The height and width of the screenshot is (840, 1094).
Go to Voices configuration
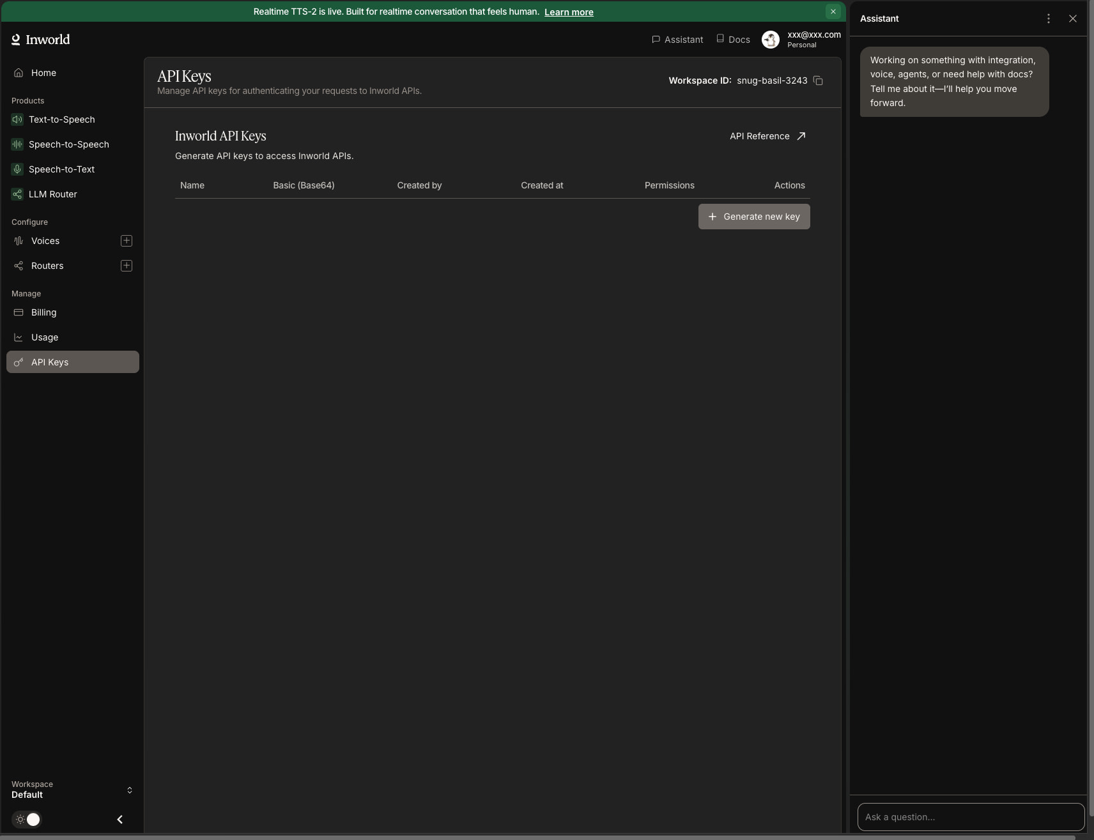(x=45, y=241)
